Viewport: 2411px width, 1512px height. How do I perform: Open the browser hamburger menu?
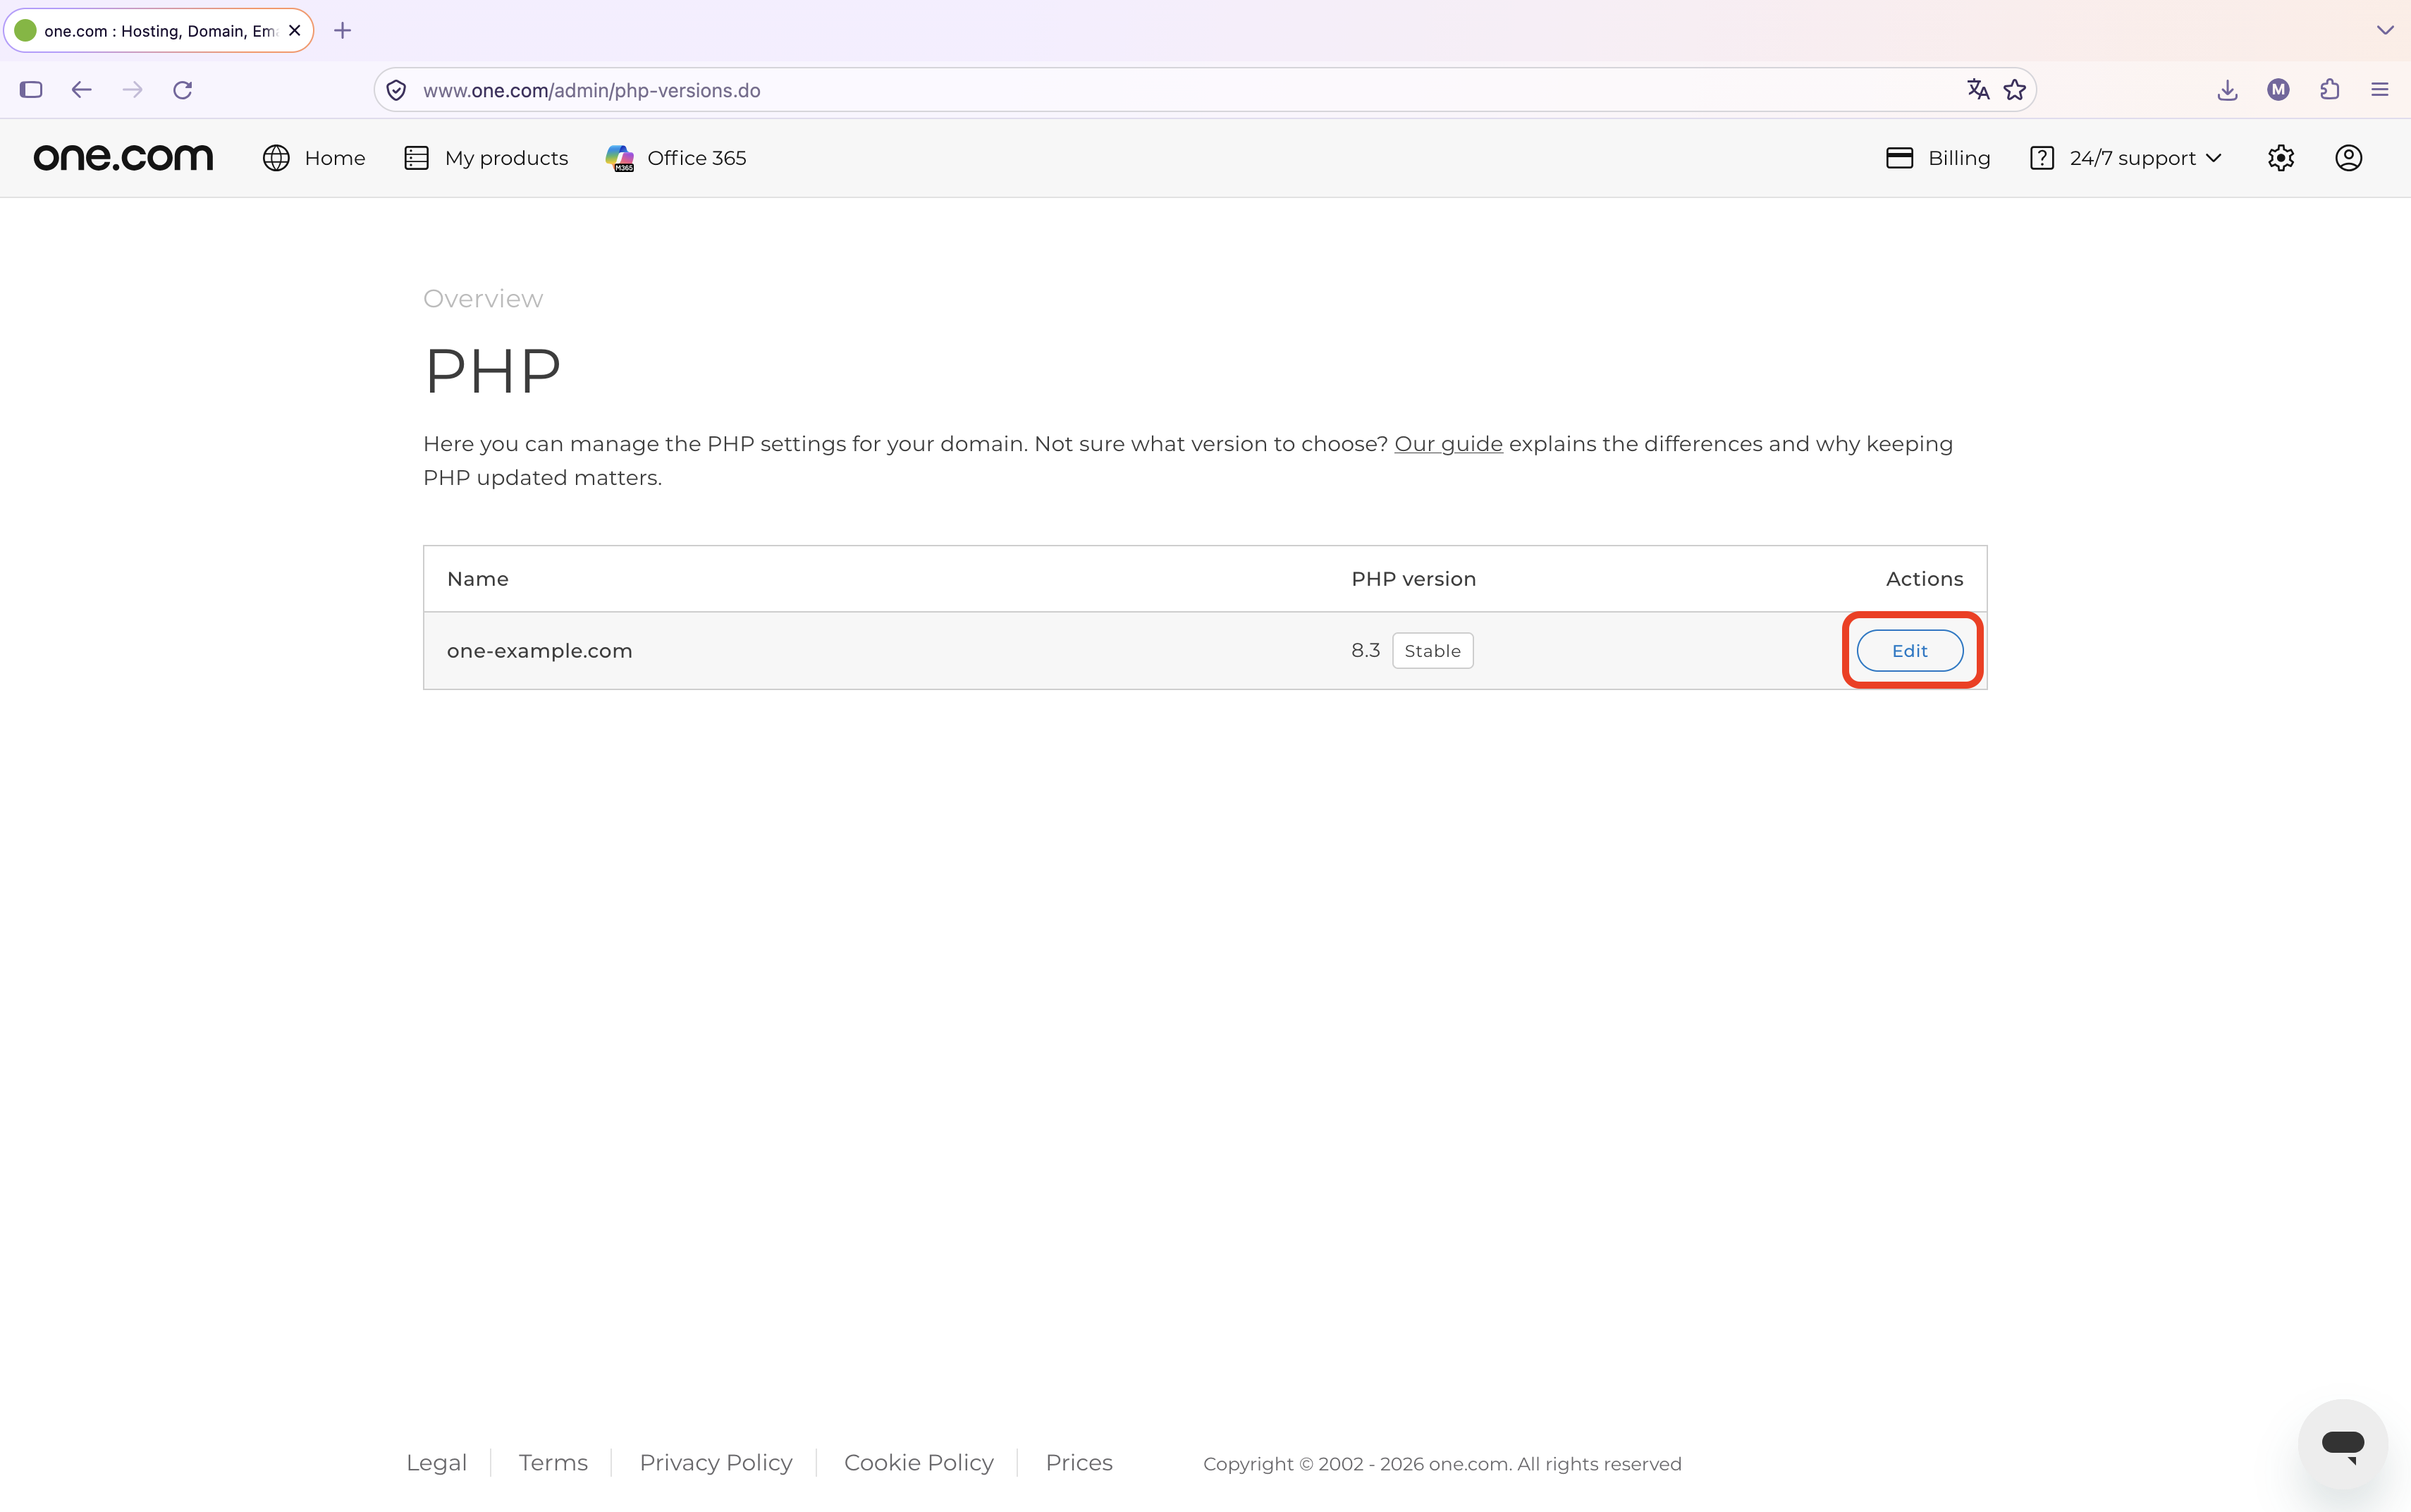click(x=2380, y=90)
